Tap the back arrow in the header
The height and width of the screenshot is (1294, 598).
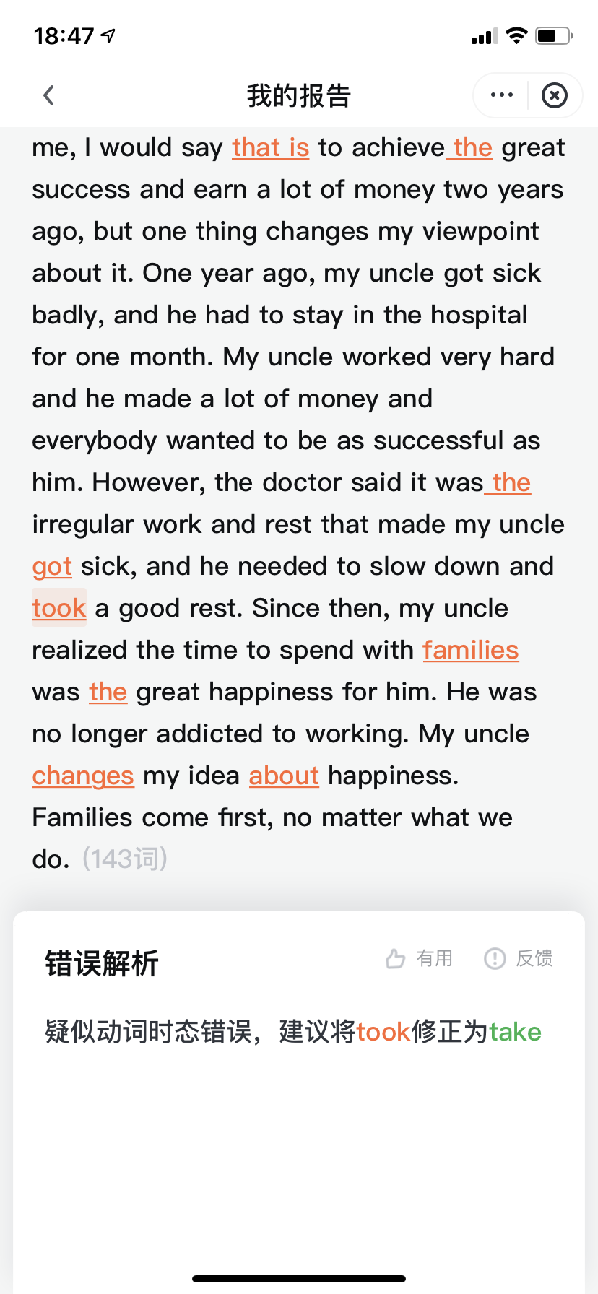tap(48, 95)
